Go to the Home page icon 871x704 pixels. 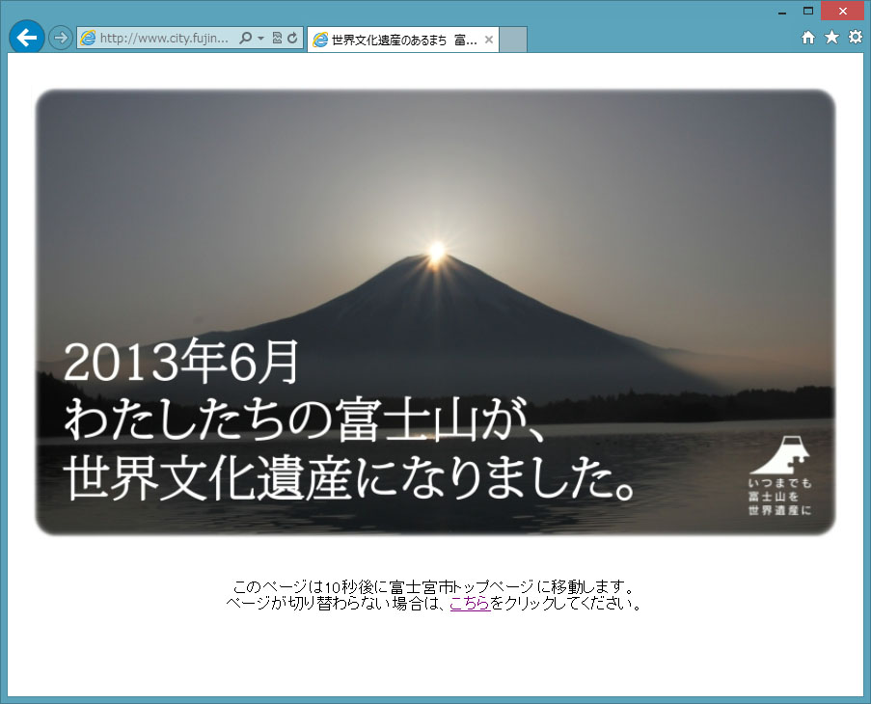tap(808, 38)
